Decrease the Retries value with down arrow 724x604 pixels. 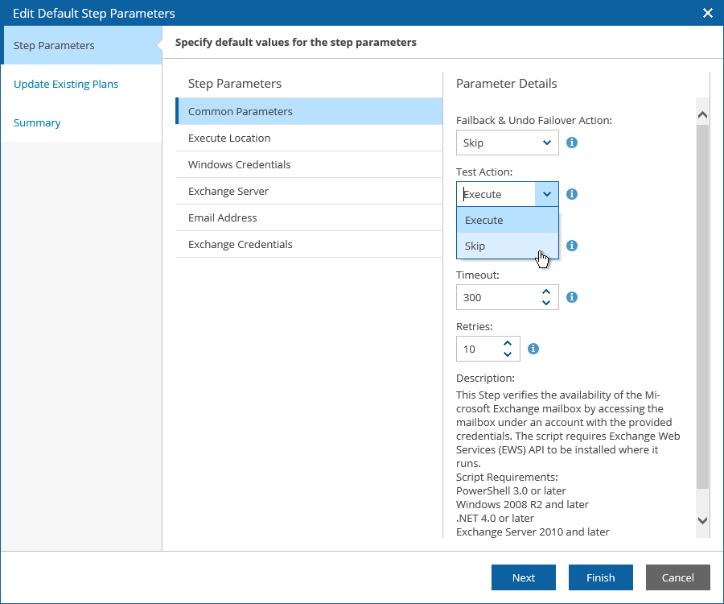[508, 354]
